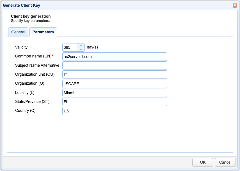The width and height of the screenshot is (240, 171).
Task: Click the Client key generation heading
Action: pyautogui.click(x=31, y=17)
